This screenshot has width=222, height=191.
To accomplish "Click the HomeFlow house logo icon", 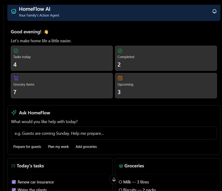I will [14, 11].
